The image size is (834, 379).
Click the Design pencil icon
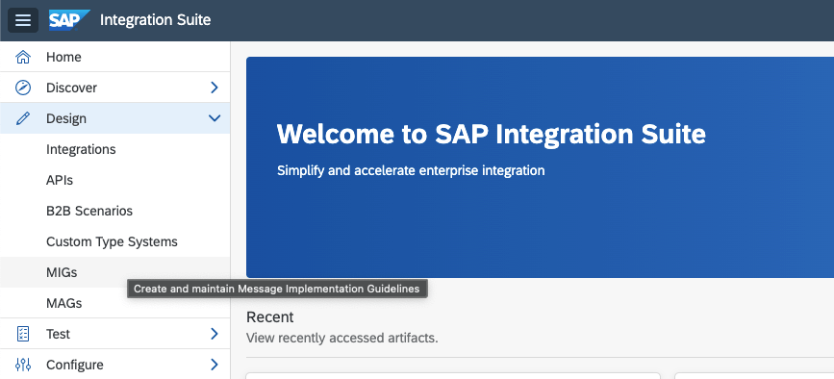pos(23,118)
